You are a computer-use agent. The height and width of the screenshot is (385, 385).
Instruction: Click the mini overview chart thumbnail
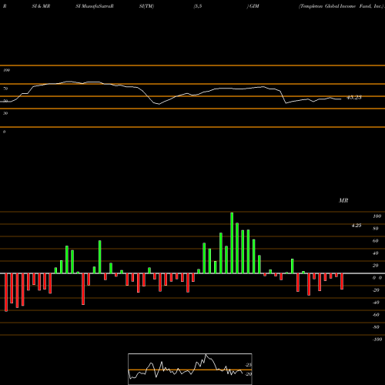[190, 369]
